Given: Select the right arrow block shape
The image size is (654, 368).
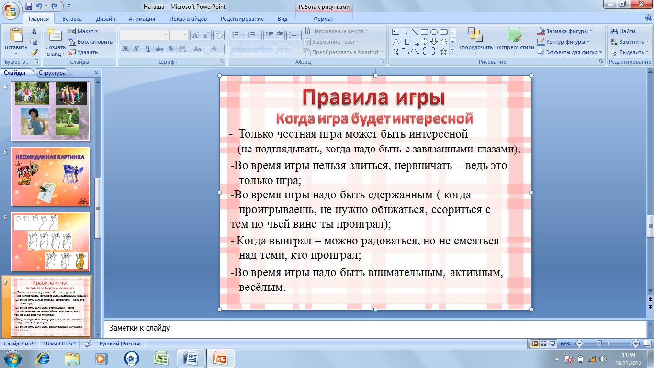Looking at the screenshot, I should pos(425,42).
